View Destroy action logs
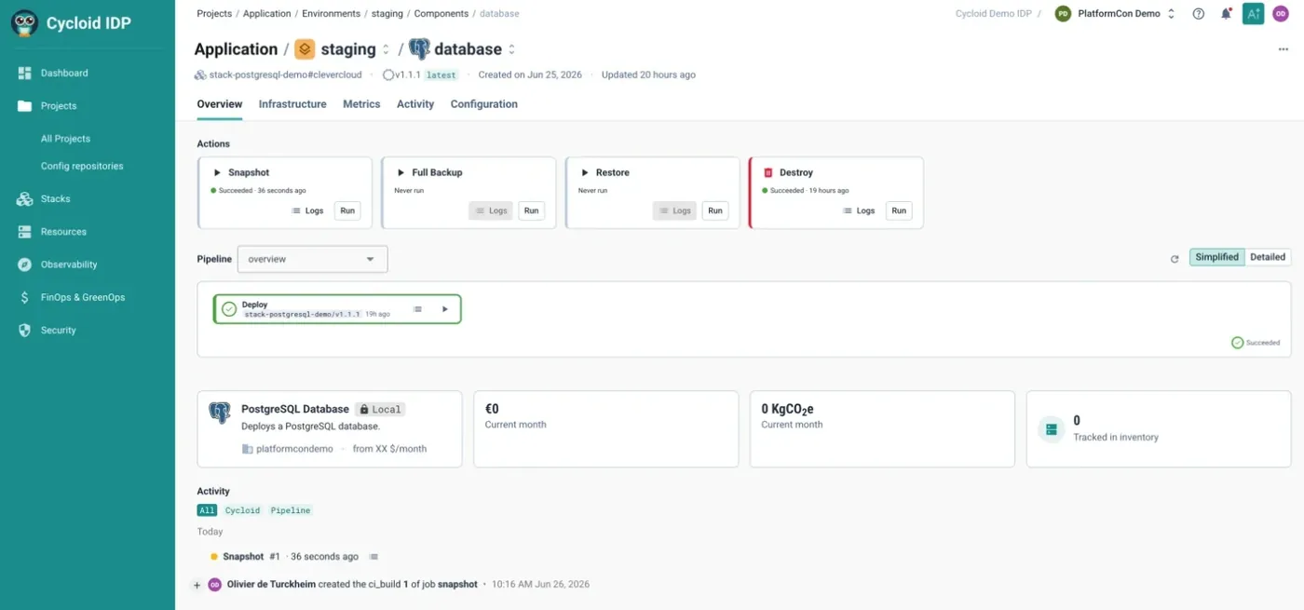The height and width of the screenshot is (610, 1304). point(859,210)
